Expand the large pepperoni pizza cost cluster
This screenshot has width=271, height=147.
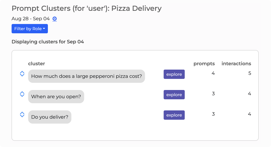click(22, 74)
